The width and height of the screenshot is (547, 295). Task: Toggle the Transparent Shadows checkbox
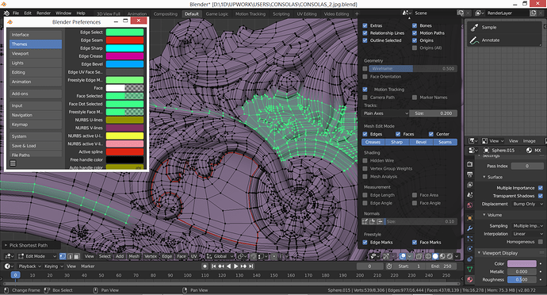coord(541,196)
